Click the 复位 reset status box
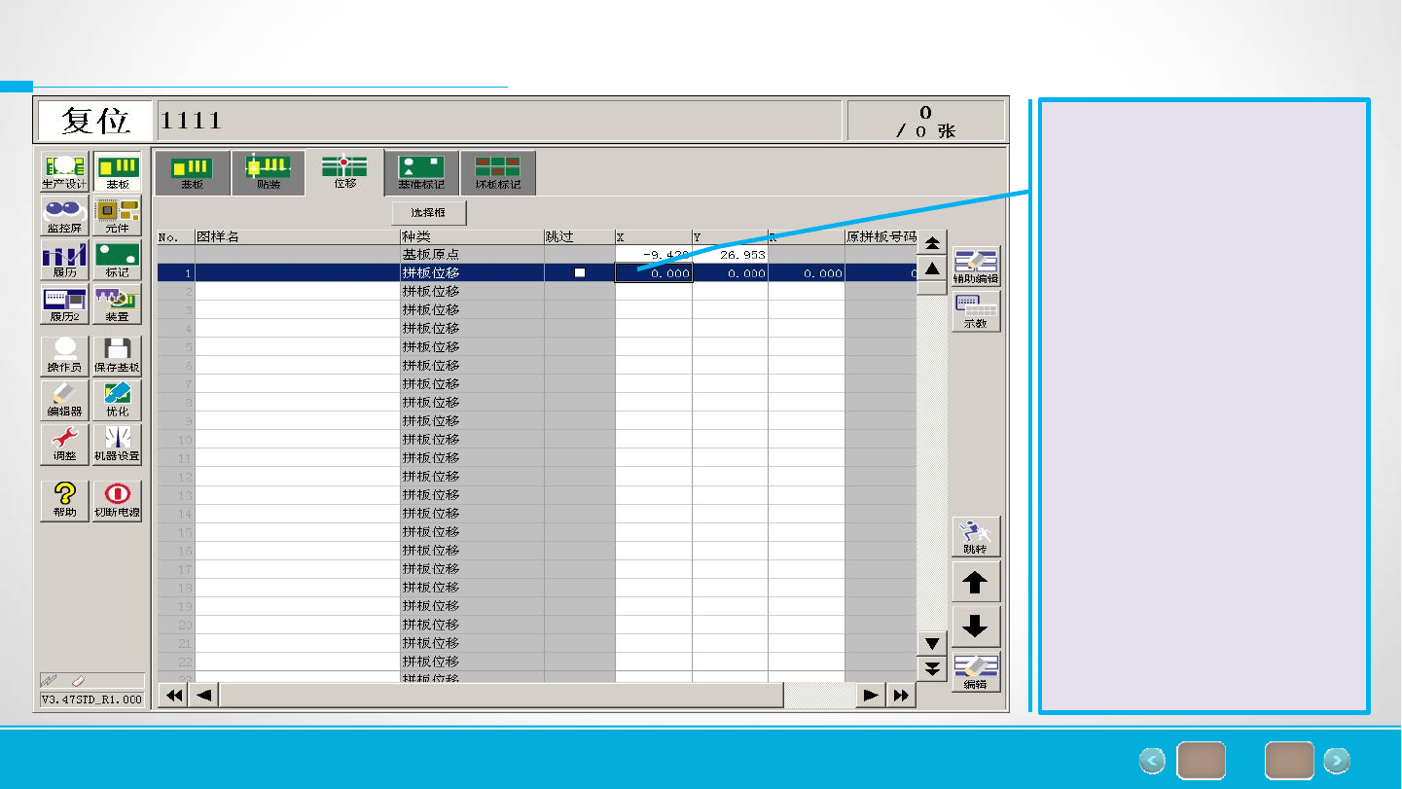The width and height of the screenshot is (1402, 789). pyautogui.click(x=95, y=121)
